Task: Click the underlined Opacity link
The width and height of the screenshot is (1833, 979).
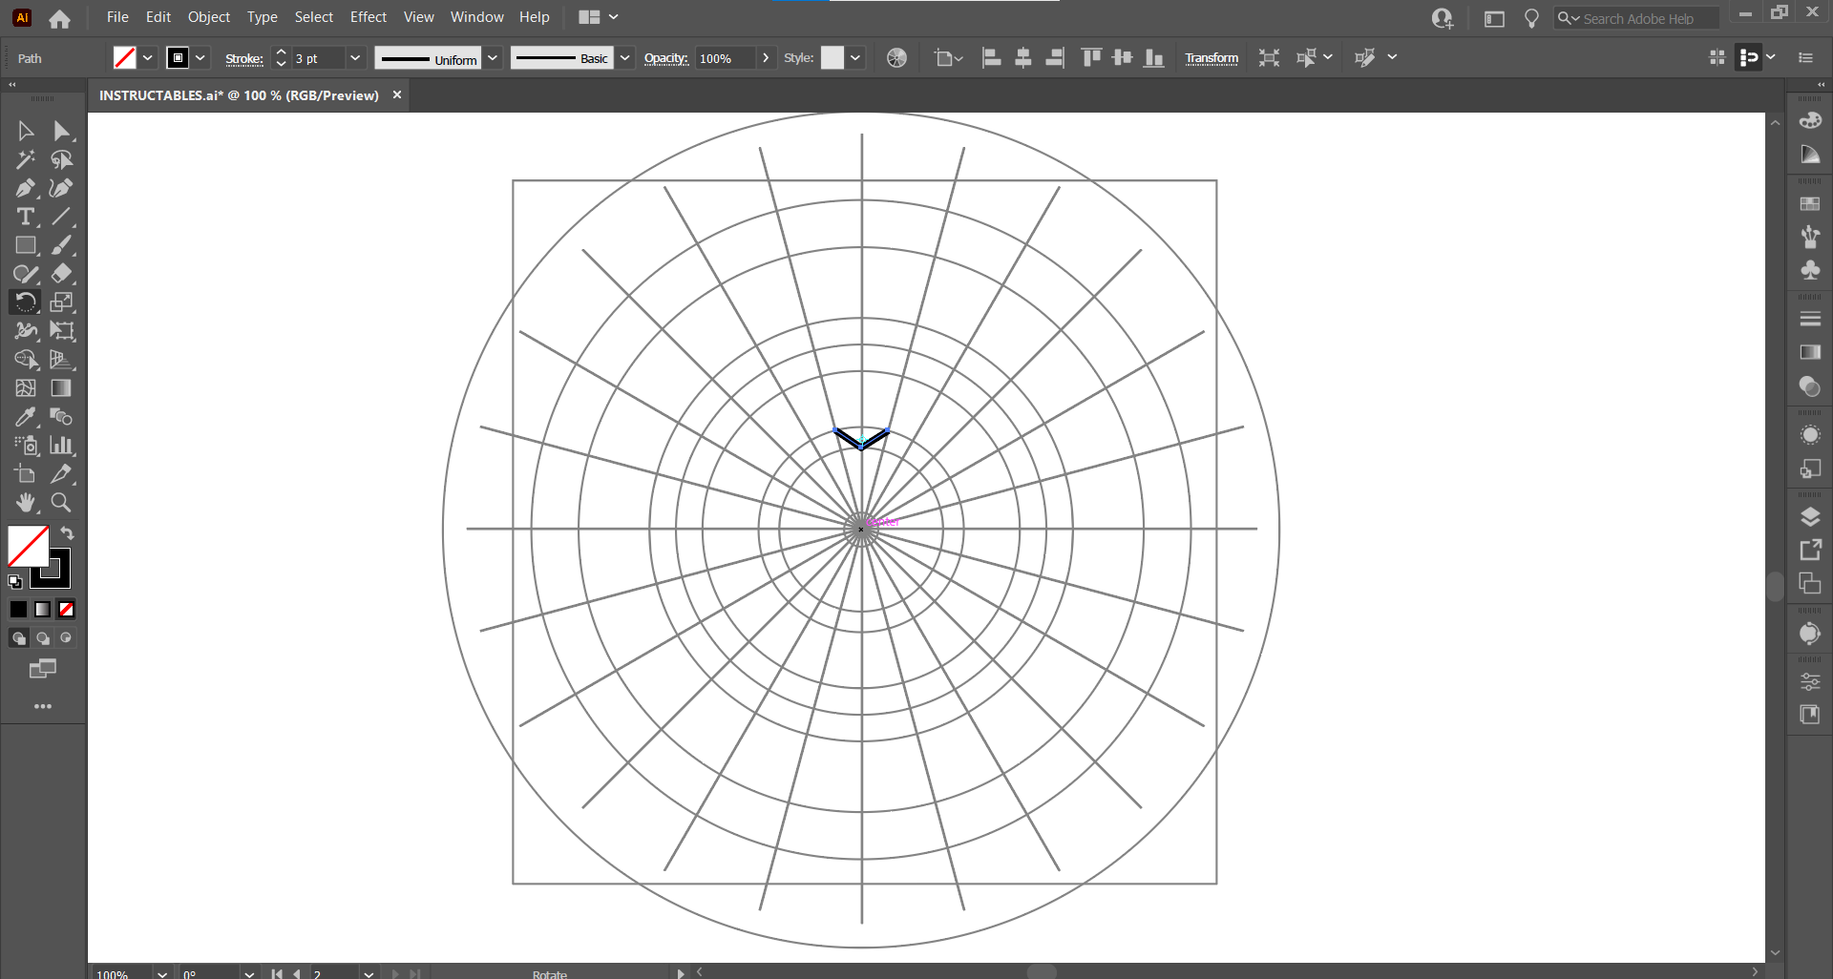Action: click(666, 58)
